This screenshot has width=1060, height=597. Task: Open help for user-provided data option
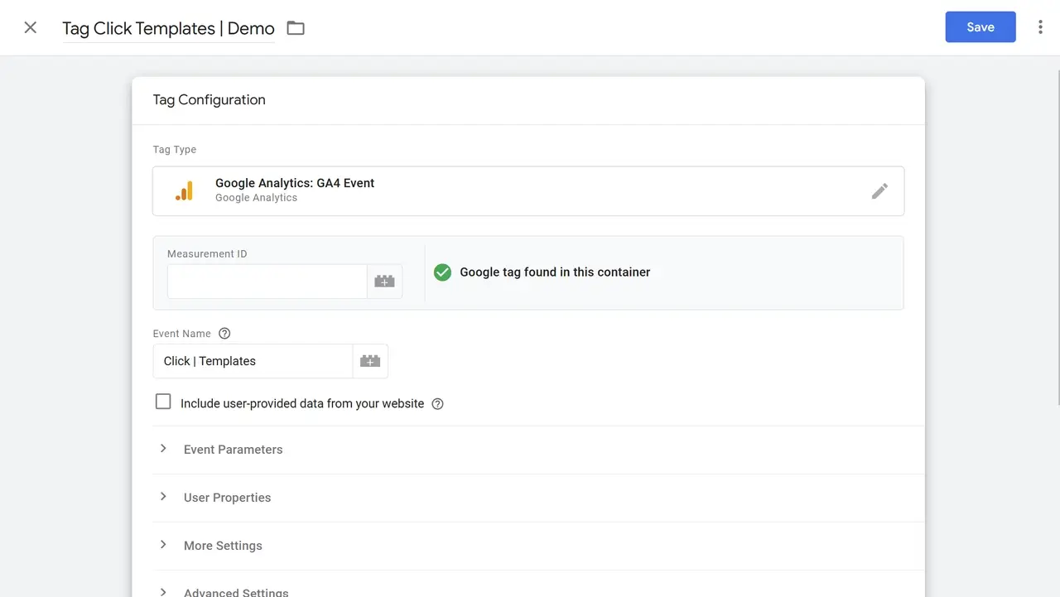click(x=438, y=404)
